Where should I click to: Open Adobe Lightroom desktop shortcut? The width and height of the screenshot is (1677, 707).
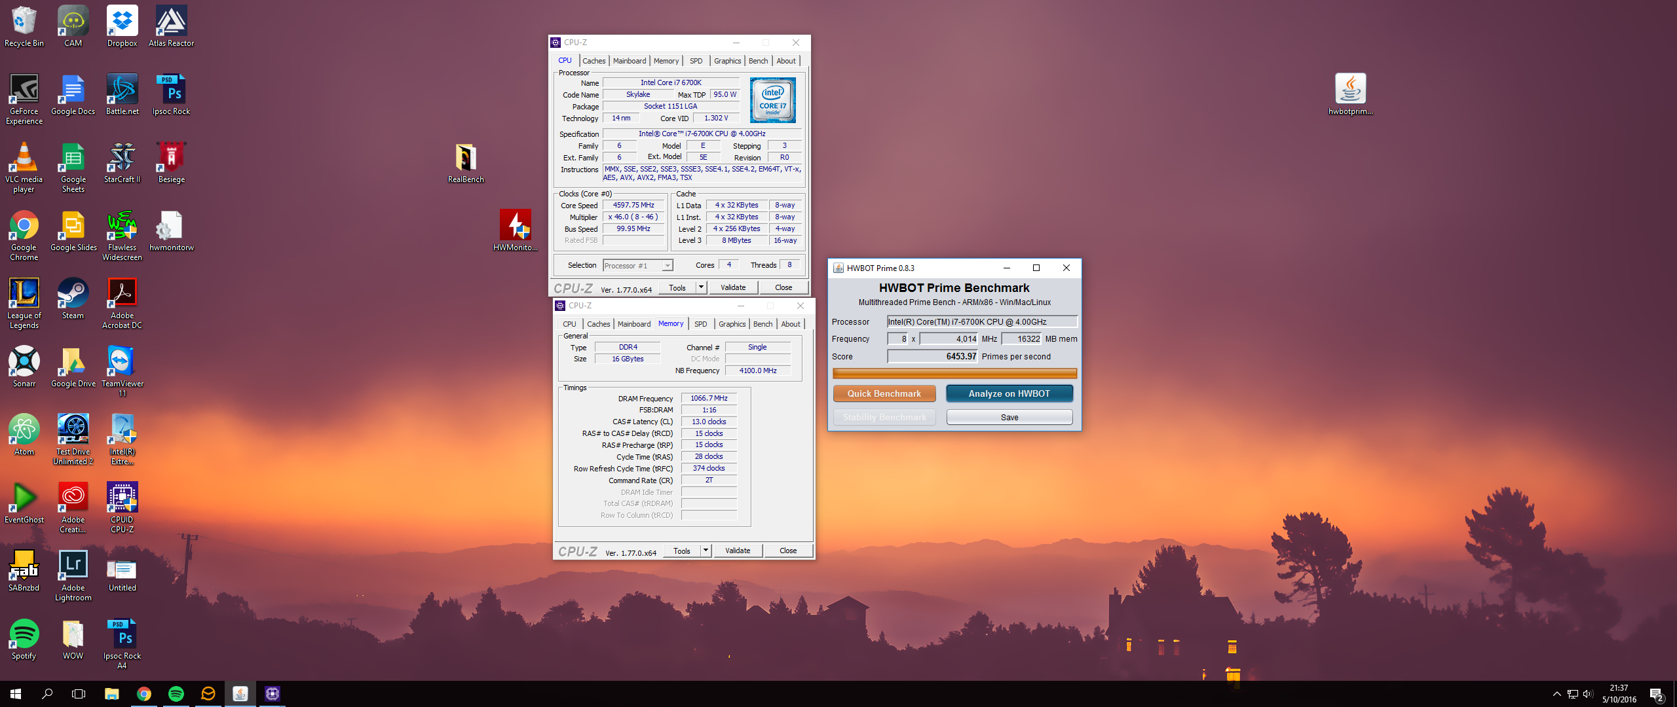(x=73, y=575)
